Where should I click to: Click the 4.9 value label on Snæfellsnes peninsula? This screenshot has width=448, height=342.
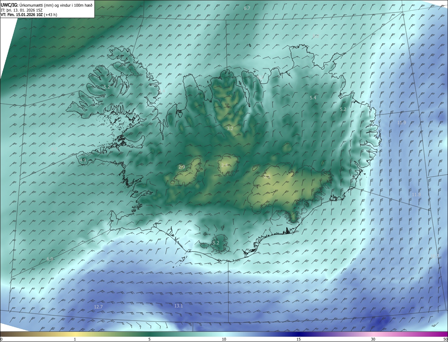83,160
